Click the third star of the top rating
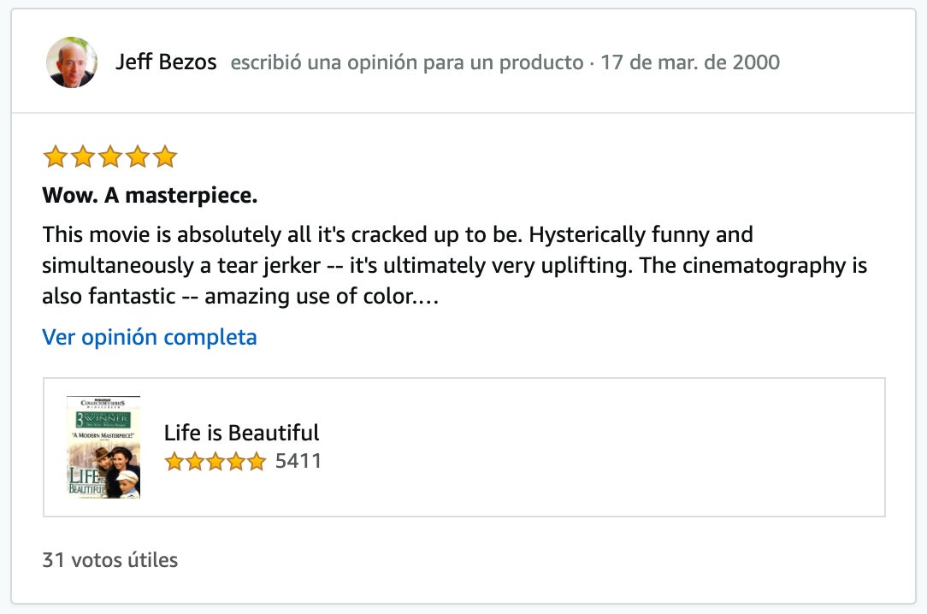Screen dimensions: 927x614 (x=109, y=156)
